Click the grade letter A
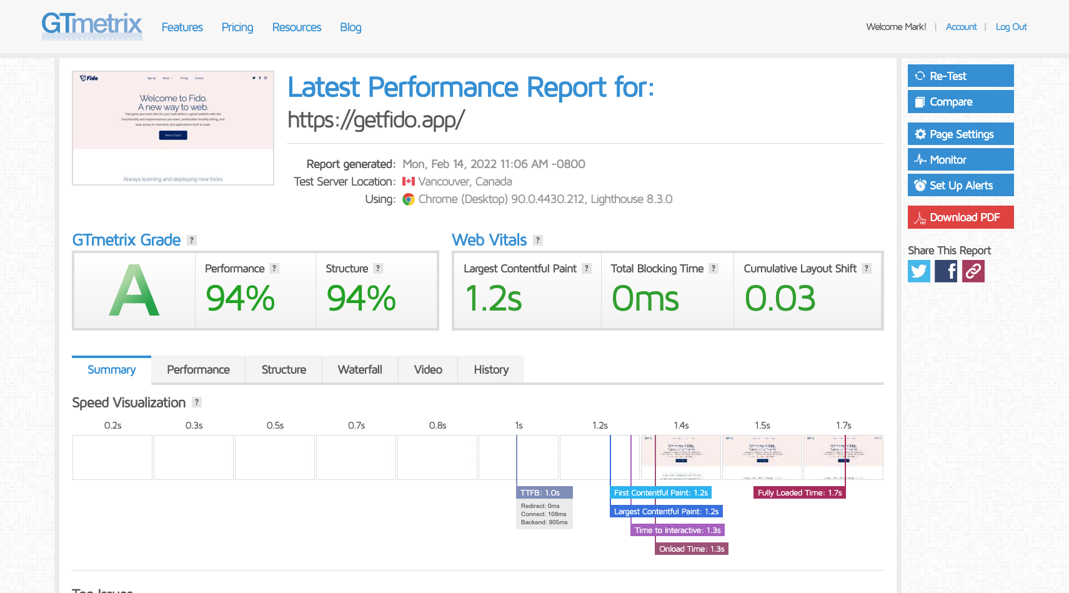1069x593 pixels. pos(134,291)
